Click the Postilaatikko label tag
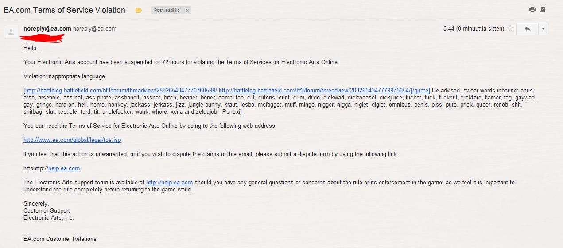This screenshot has width=563, height=248. coord(167,10)
